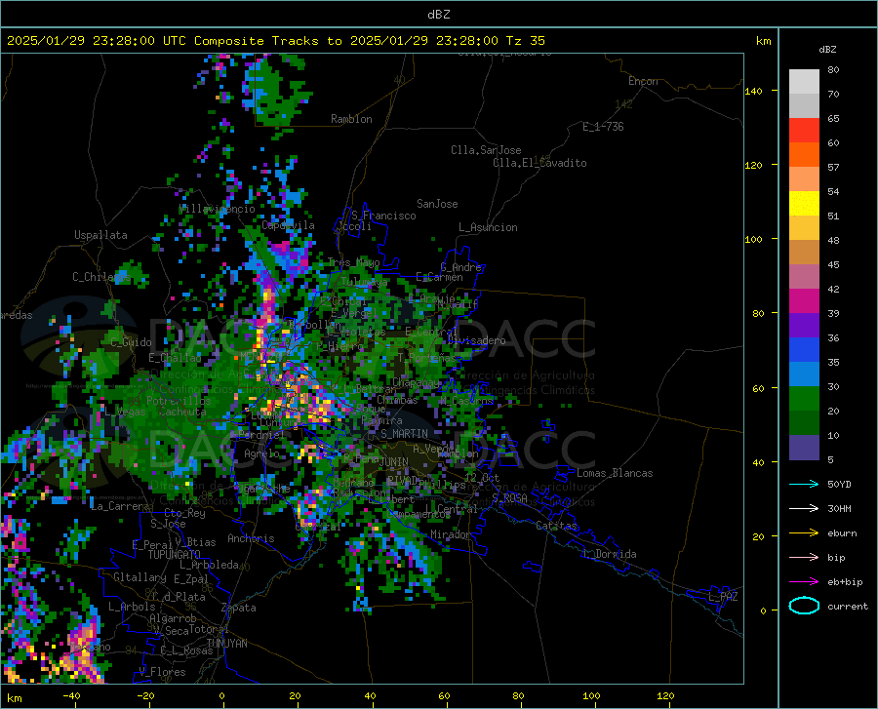Click the 'eburn' legend label
Viewport: 878px width, 709px height.
click(x=842, y=533)
